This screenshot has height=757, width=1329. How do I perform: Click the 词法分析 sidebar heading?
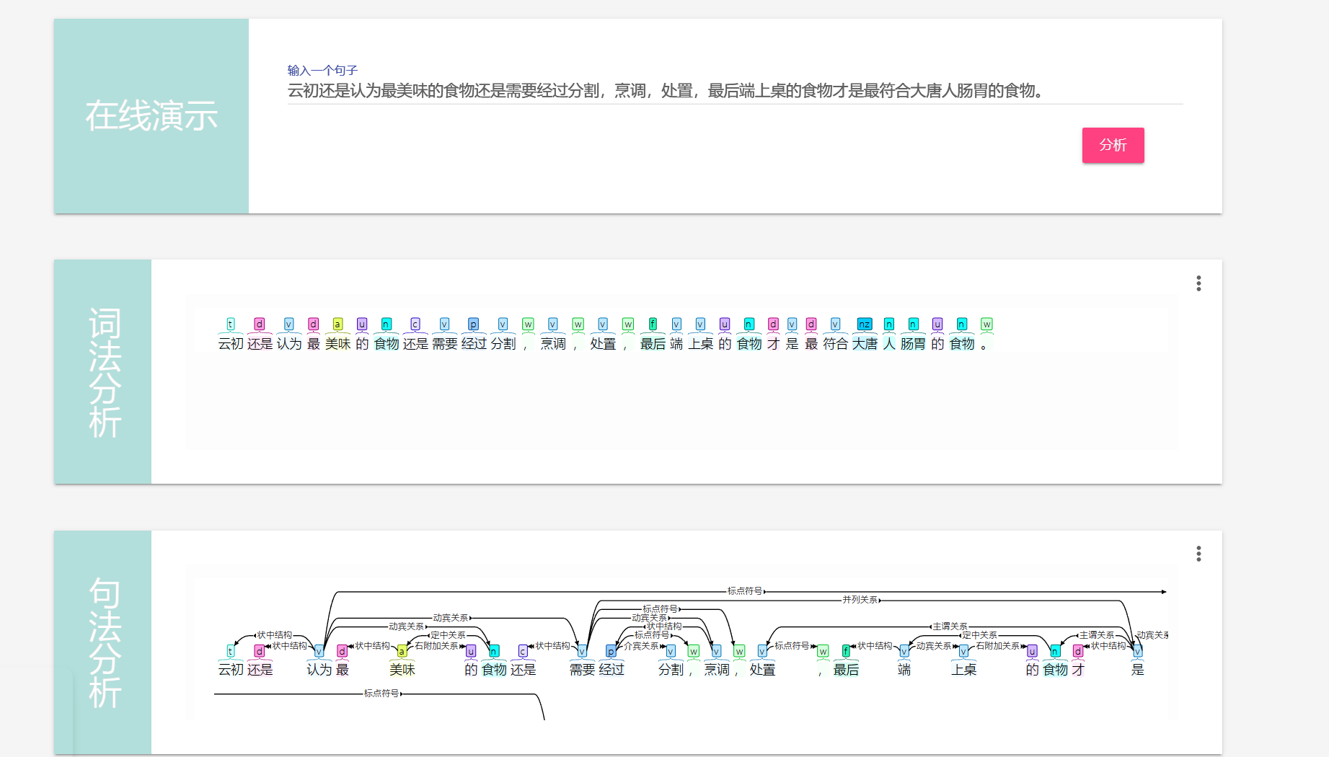point(105,372)
